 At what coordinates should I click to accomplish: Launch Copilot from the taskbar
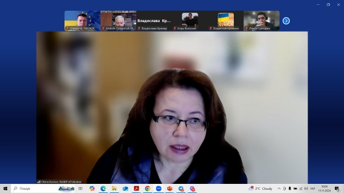pyautogui.click(x=92, y=188)
